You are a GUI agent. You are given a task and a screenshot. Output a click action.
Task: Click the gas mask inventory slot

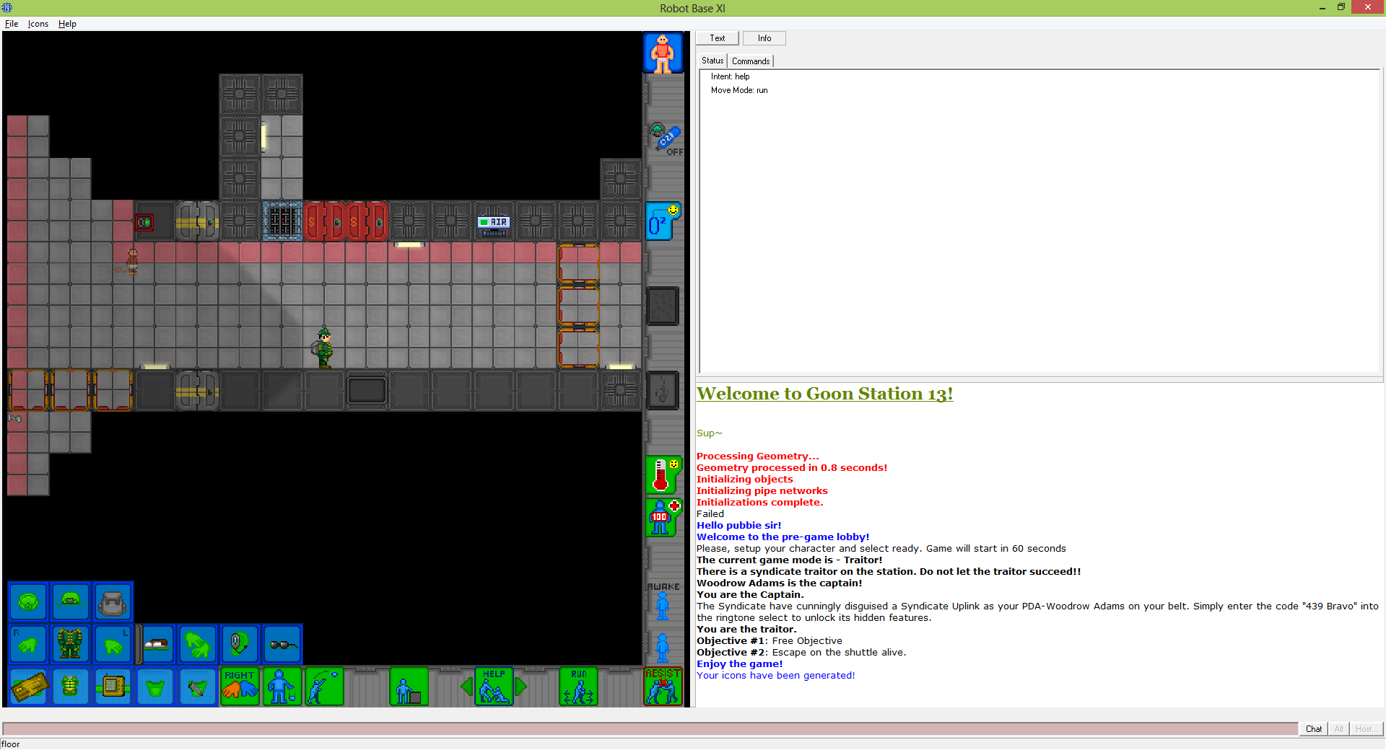28,601
